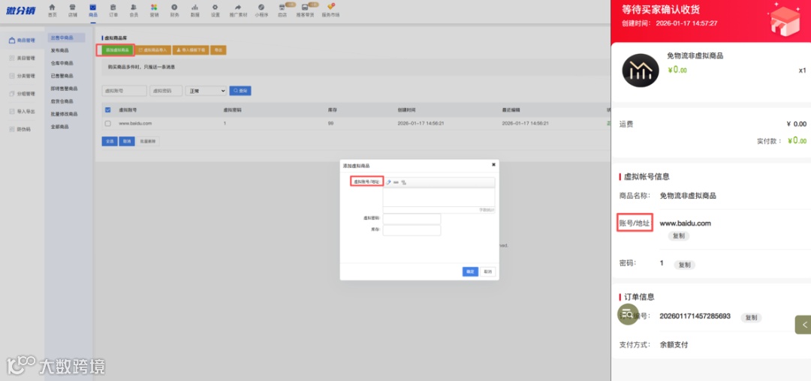
Task: Open 分类管理 in the left sidebar
Action: click(23, 76)
